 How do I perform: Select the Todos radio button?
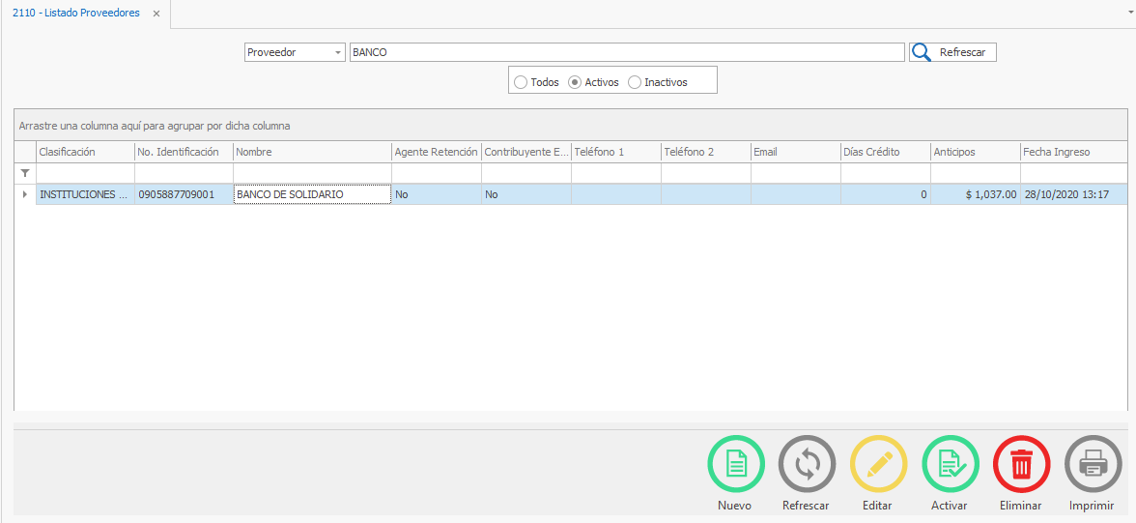(521, 82)
